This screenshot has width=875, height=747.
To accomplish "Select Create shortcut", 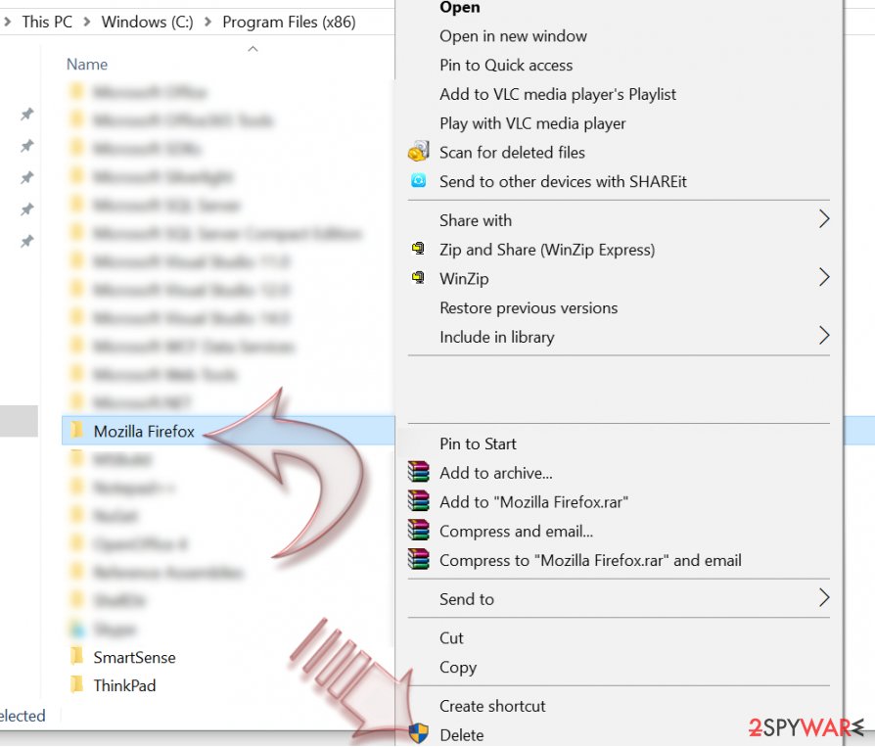I will click(492, 706).
